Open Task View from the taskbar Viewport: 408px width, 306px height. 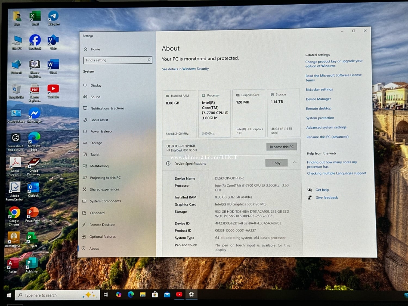tap(106, 295)
